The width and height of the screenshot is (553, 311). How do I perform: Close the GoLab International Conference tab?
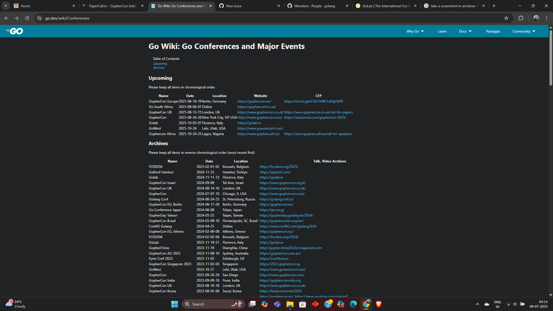(415, 6)
